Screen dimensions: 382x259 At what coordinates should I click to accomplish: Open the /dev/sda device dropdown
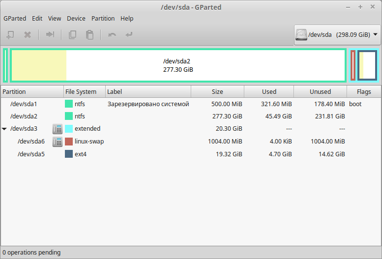tap(337, 35)
